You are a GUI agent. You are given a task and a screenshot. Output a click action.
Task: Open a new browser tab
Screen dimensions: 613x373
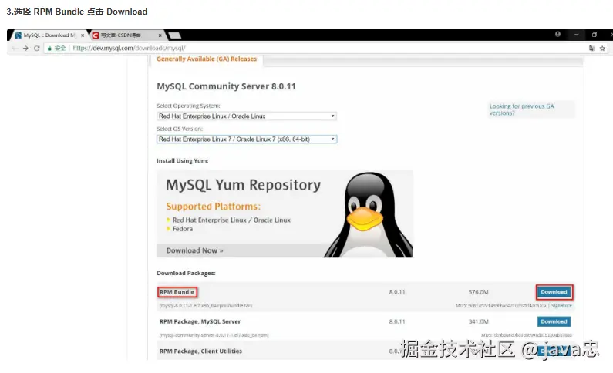coord(174,35)
